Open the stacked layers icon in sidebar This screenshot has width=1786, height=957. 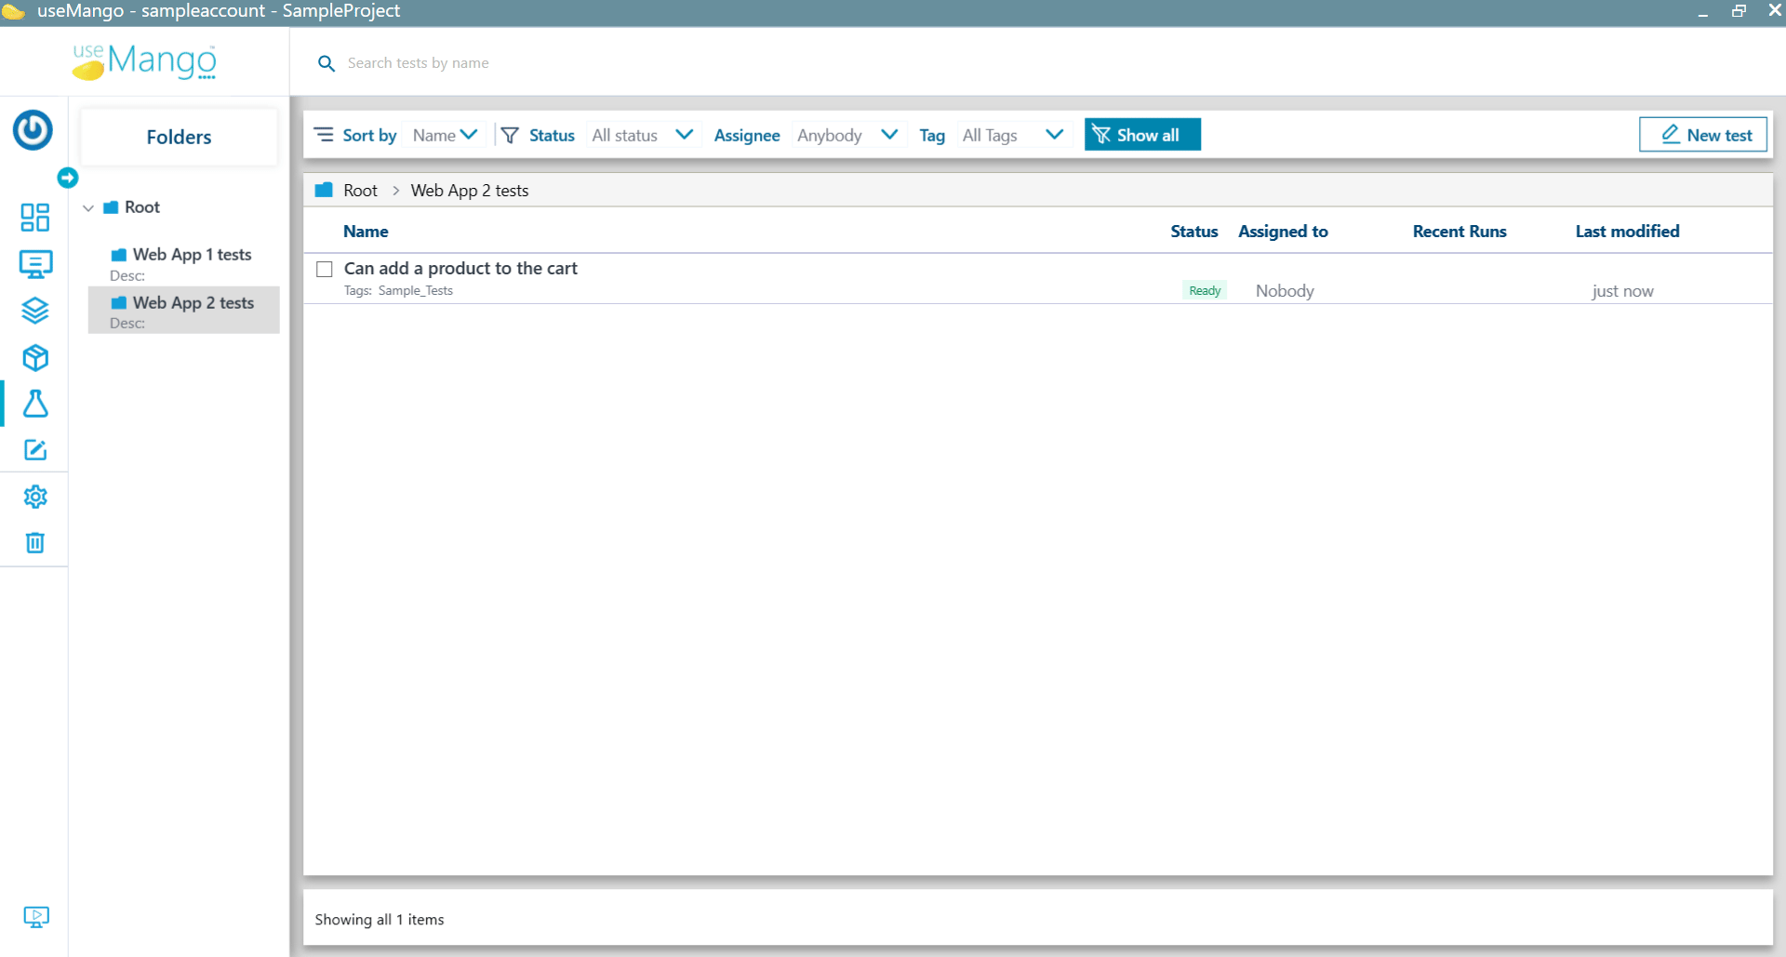tap(34, 311)
